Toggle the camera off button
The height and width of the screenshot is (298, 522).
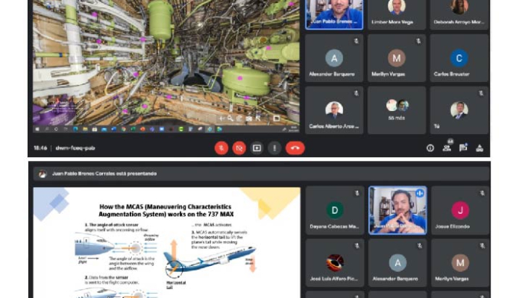click(239, 148)
